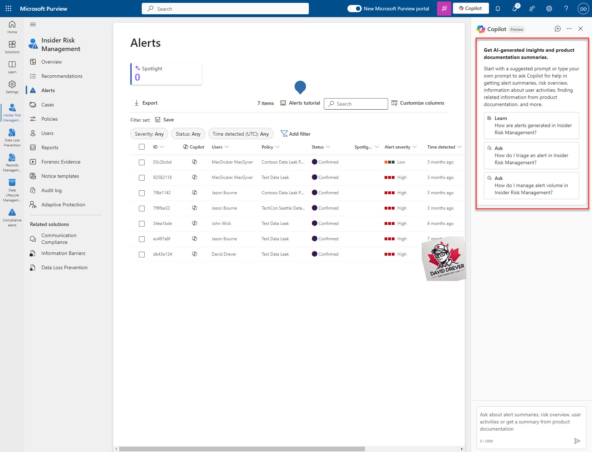
Task: Select the checkbox for alert 03c2bcbd
Action: pyautogui.click(x=142, y=162)
